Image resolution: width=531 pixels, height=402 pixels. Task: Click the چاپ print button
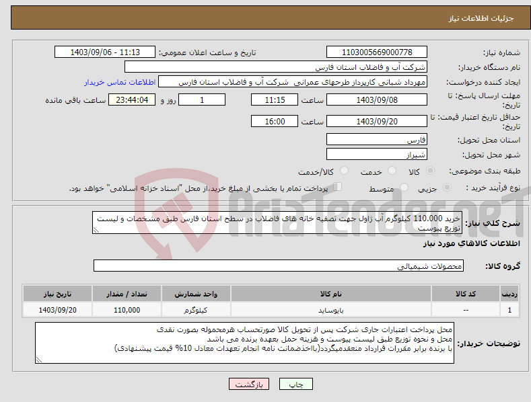(x=295, y=384)
